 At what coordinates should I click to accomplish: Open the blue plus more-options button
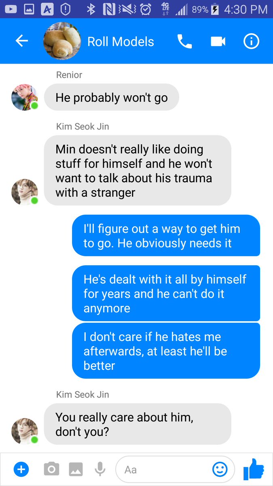pyautogui.click(x=21, y=469)
